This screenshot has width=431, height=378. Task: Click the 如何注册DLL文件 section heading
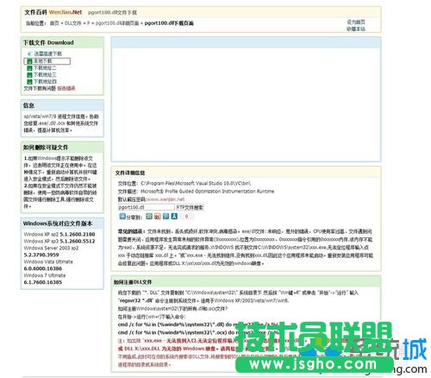(x=133, y=282)
